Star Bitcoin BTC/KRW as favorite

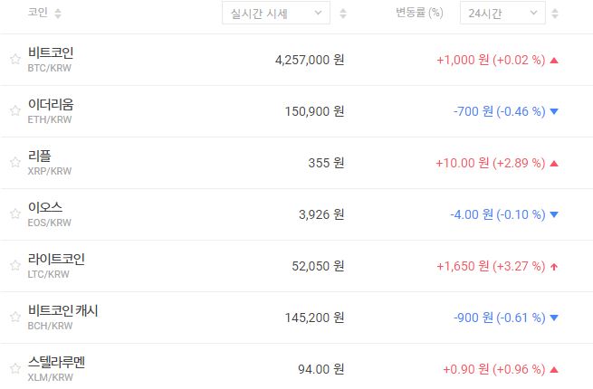14,60
